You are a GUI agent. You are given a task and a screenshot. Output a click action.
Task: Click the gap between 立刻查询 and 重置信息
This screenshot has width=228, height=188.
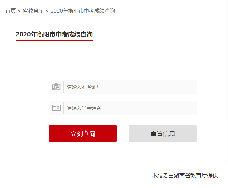click(x=123, y=134)
